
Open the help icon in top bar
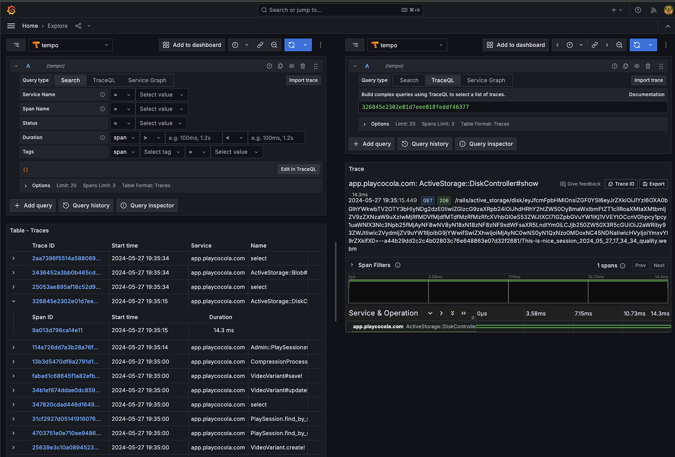point(638,10)
